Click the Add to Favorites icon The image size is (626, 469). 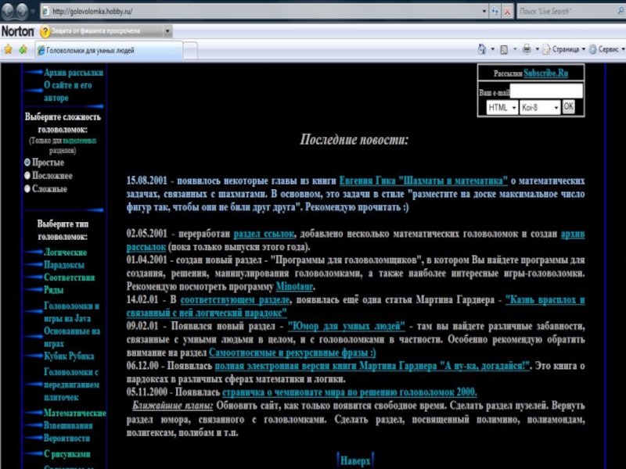tap(22, 49)
